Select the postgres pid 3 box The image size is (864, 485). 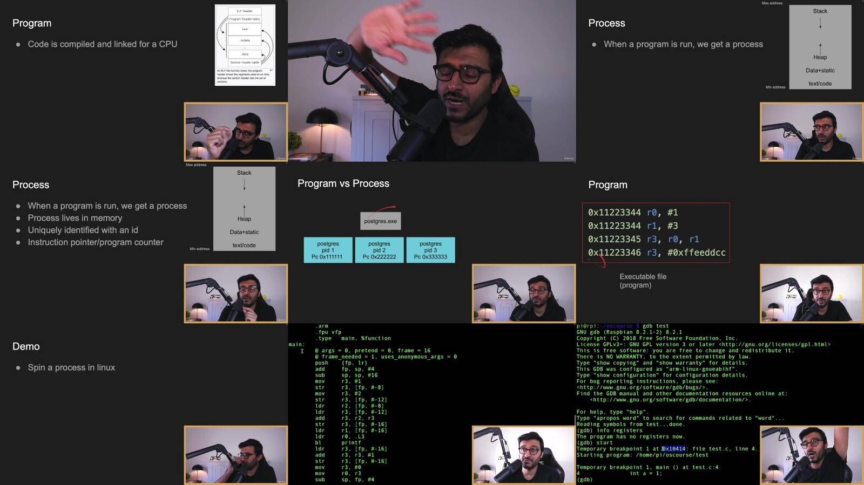[x=430, y=250]
